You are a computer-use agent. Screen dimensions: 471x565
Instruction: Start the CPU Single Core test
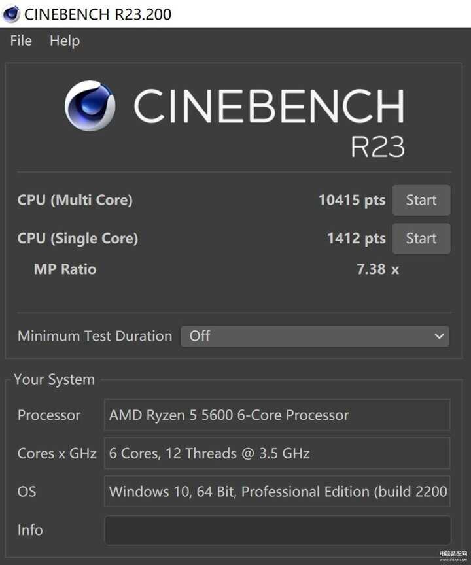point(421,239)
